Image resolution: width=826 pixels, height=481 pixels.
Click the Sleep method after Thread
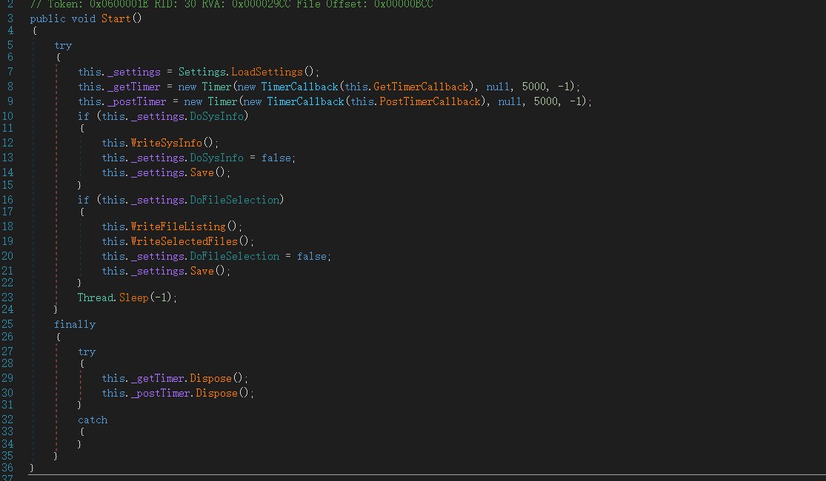coord(133,297)
